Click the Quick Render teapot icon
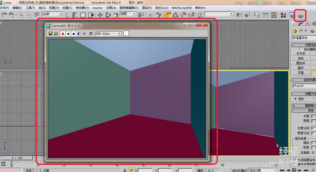Image resolution: width=316 pixels, height=172 pixels. pos(300,15)
